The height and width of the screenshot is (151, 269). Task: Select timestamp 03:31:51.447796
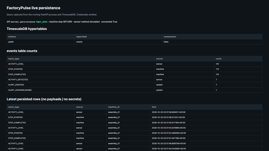(x=169, y=138)
